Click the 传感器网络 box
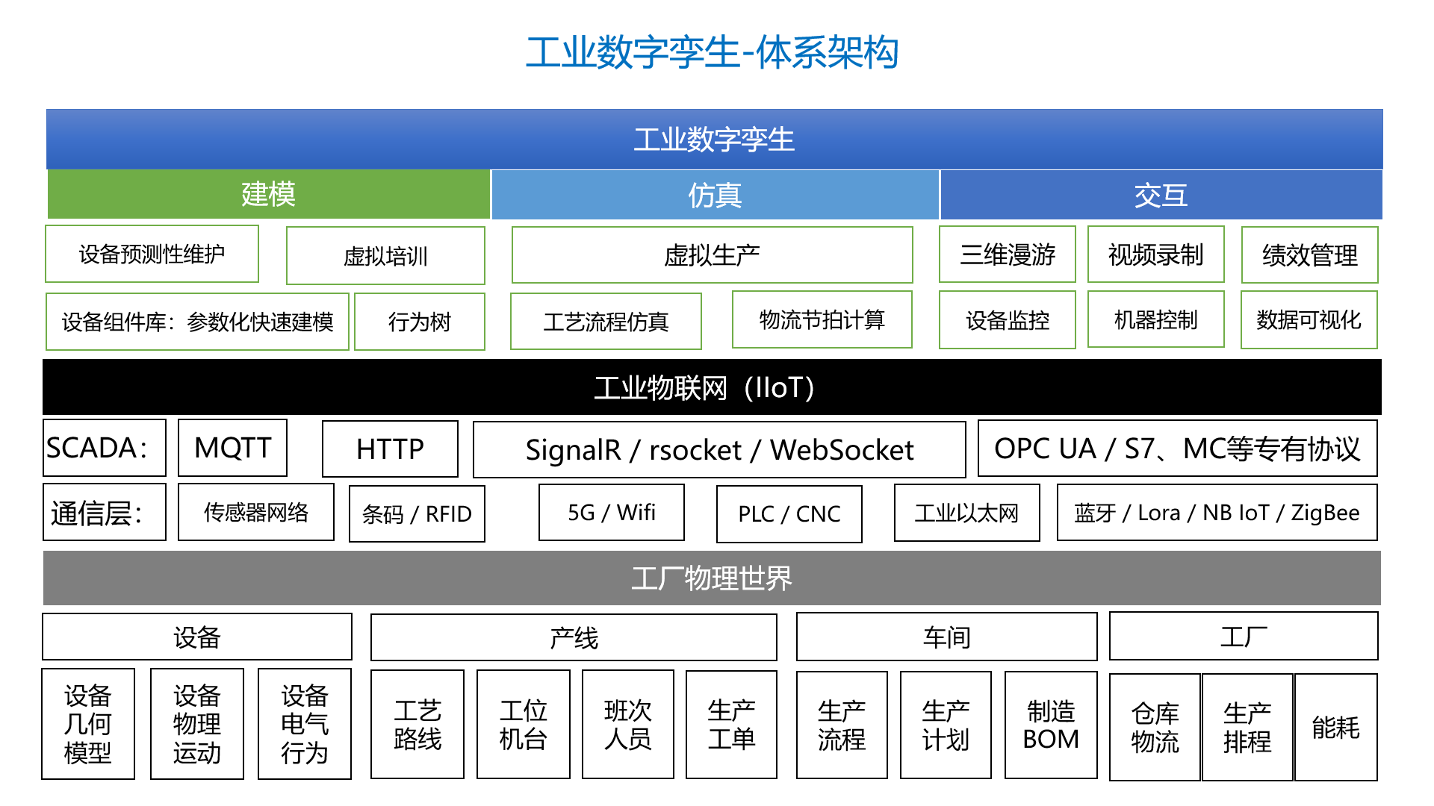 tap(256, 512)
